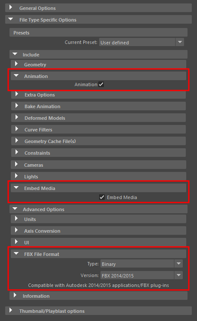Expand the Bake Animation section

point(98,106)
